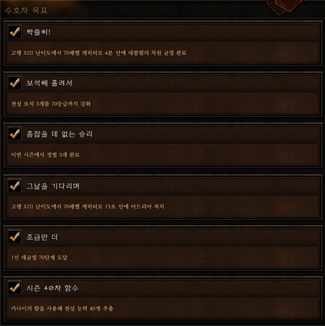The image size is (325, 326).
Task: Select the 시즌 40차 함수 title
Action: click(53, 288)
